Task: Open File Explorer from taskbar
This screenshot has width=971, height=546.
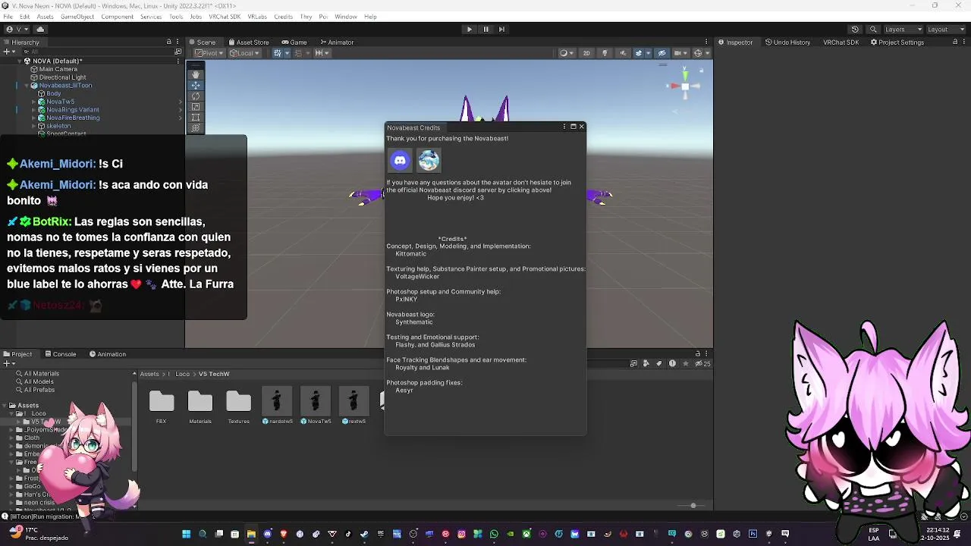Action: click(251, 534)
